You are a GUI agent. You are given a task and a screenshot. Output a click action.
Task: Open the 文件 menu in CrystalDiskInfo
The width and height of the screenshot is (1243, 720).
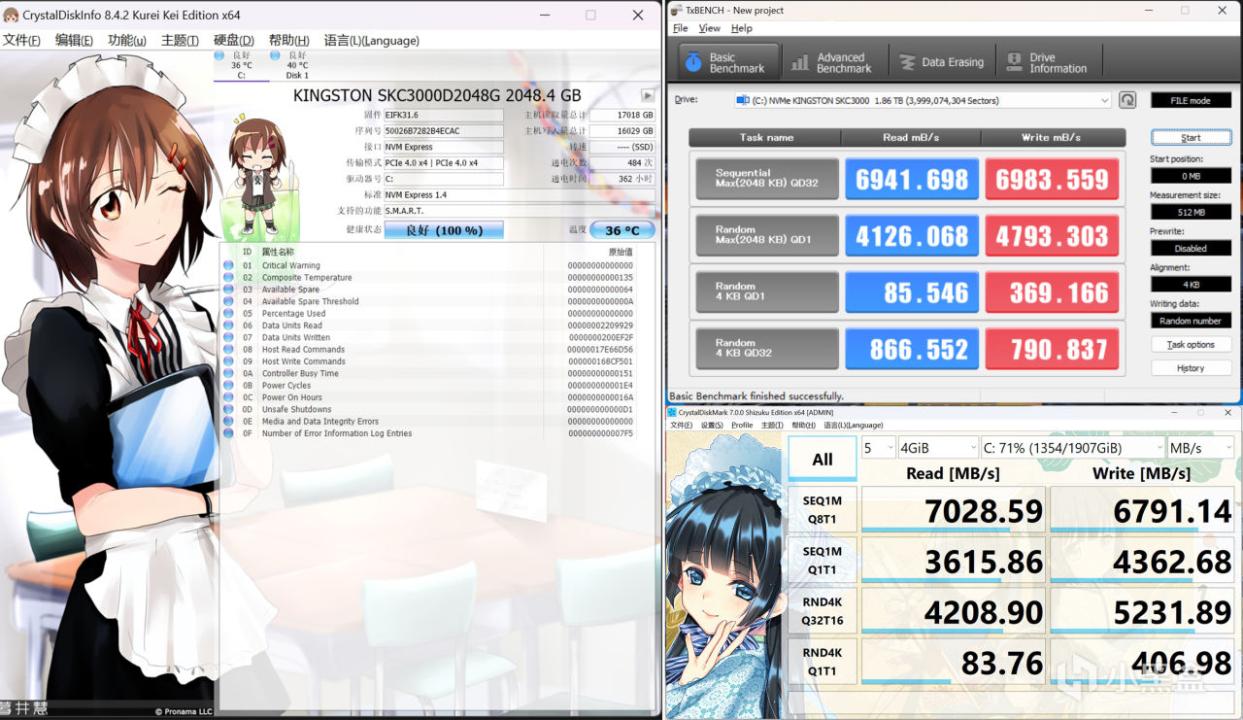[x=21, y=41]
